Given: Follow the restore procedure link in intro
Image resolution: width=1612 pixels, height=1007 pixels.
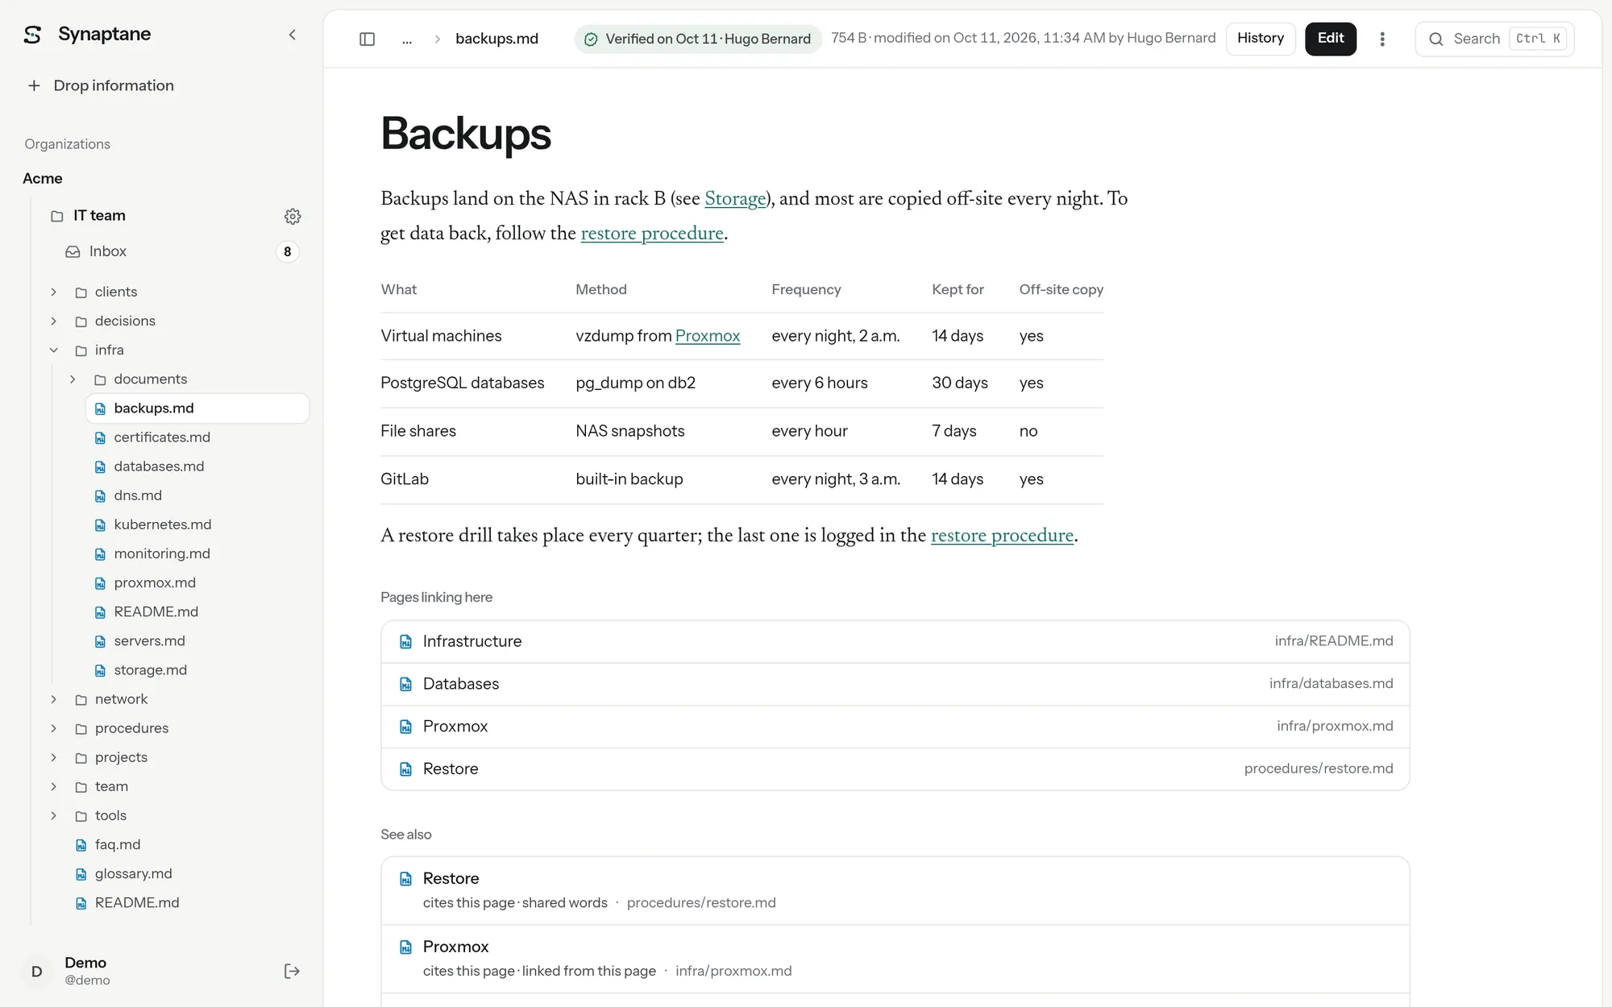Looking at the screenshot, I should pyautogui.click(x=652, y=234).
